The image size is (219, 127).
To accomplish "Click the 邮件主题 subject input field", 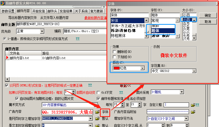I will pyautogui.click(x=61, y=24).
